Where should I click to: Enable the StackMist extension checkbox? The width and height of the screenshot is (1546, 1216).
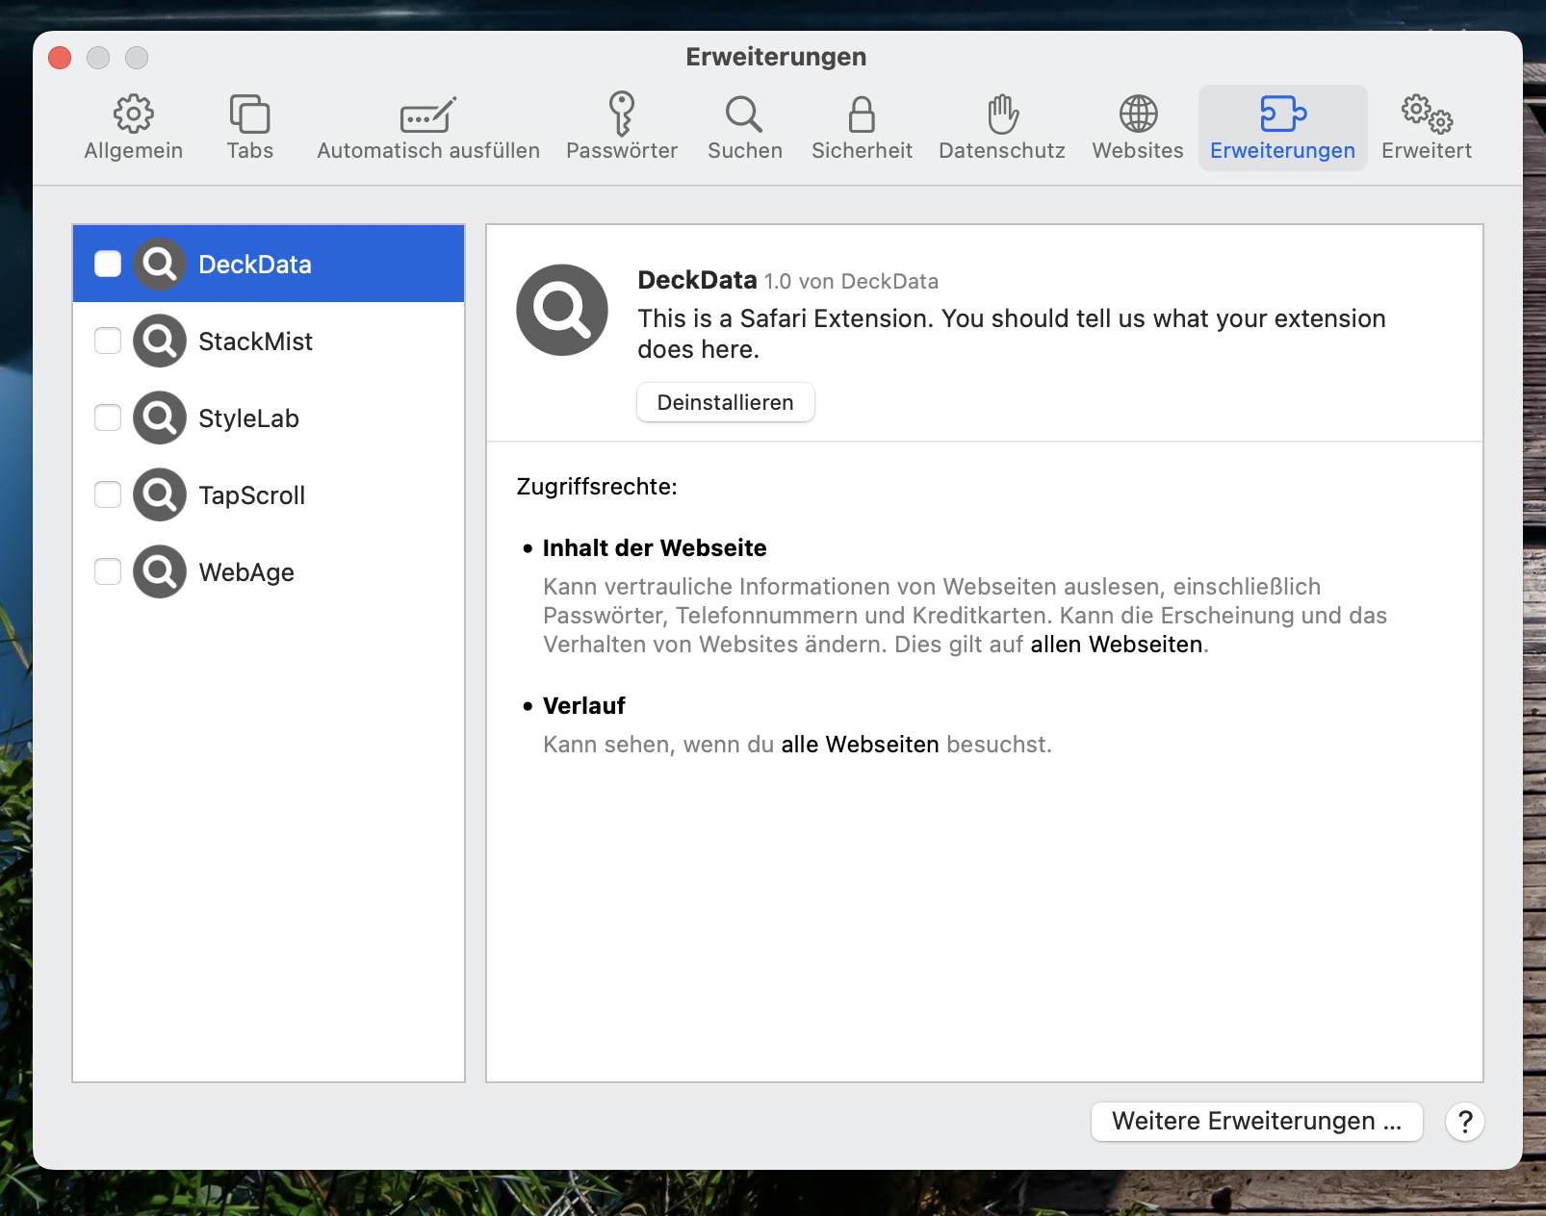pos(108,341)
